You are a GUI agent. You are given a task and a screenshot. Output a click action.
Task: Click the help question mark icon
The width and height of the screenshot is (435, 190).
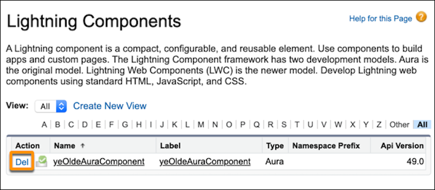pos(421,18)
